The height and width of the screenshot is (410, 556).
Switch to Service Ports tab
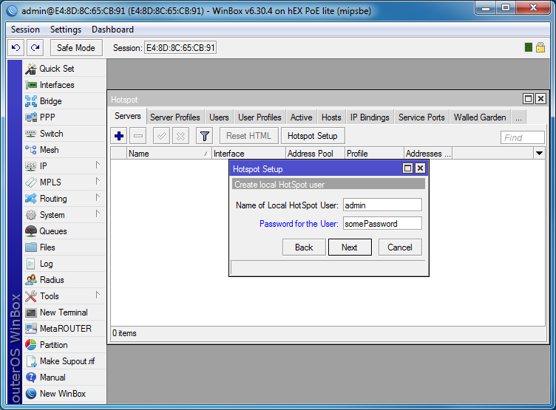pos(421,117)
